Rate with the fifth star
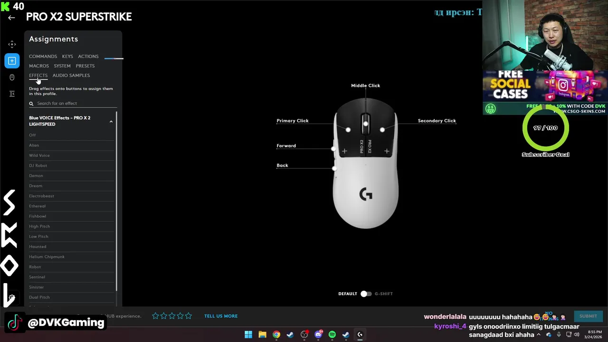This screenshot has height=342, width=608. click(189, 316)
